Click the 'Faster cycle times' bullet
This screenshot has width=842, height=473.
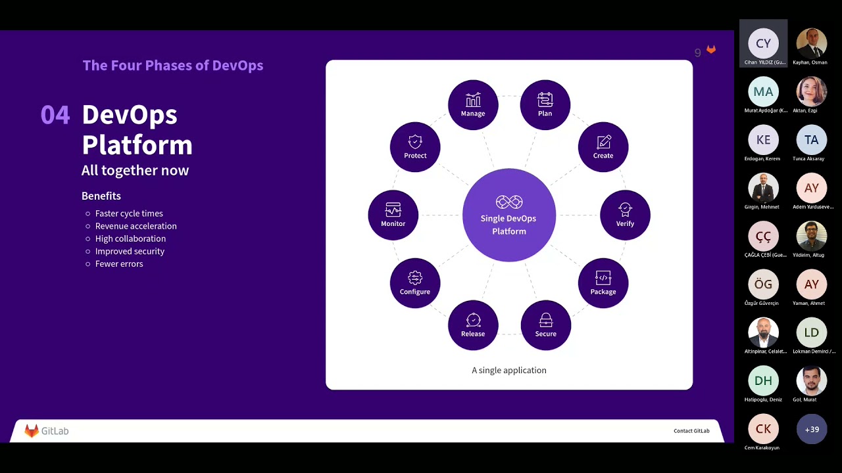point(129,214)
